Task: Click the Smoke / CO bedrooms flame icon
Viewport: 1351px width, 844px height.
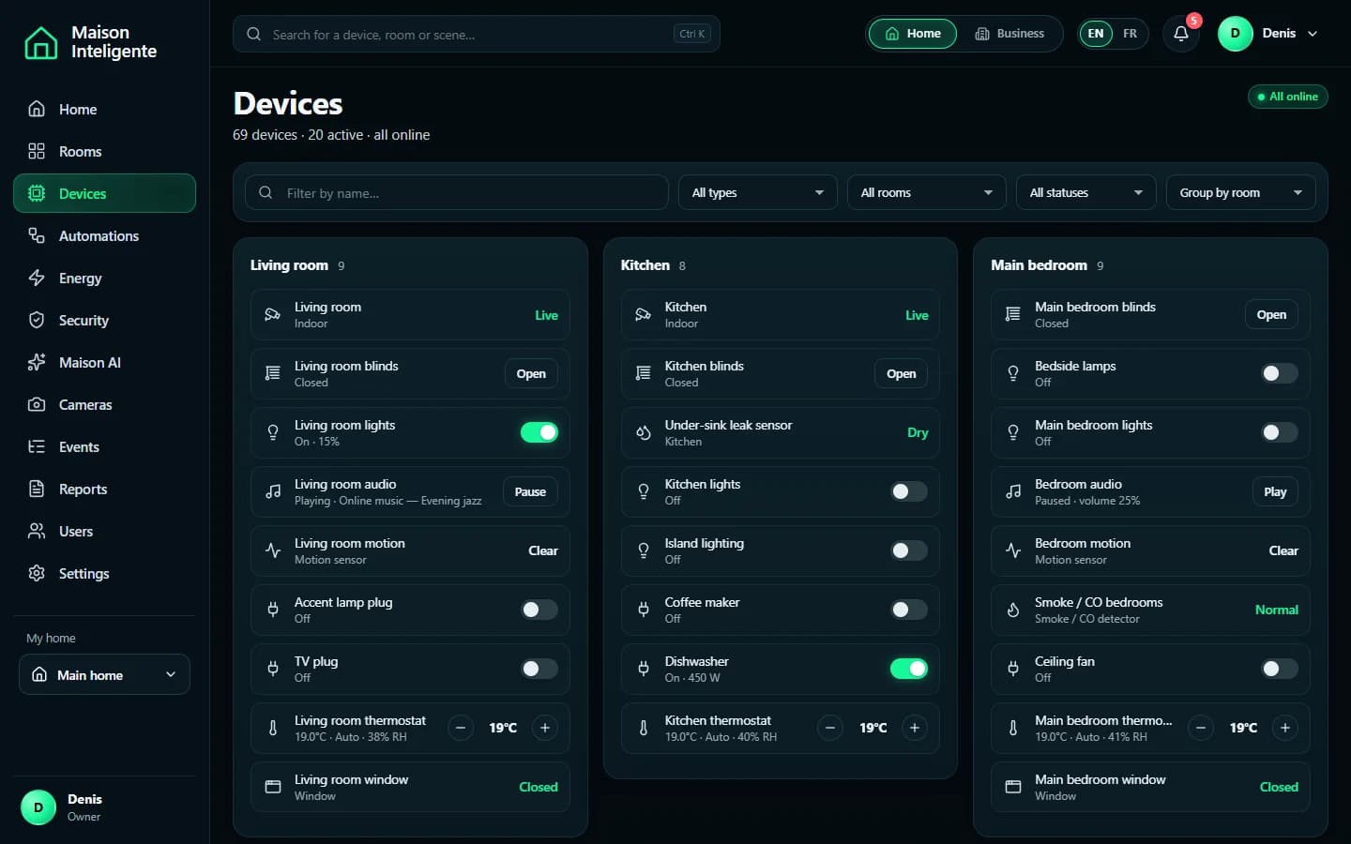Action: coord(1013,610)
